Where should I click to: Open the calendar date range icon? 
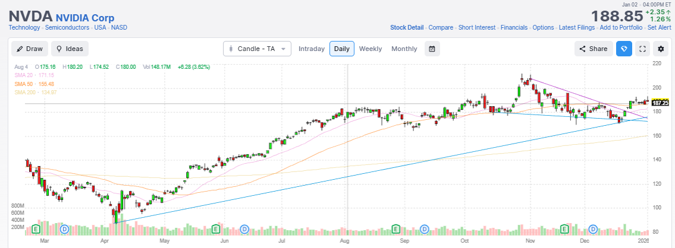432,49
